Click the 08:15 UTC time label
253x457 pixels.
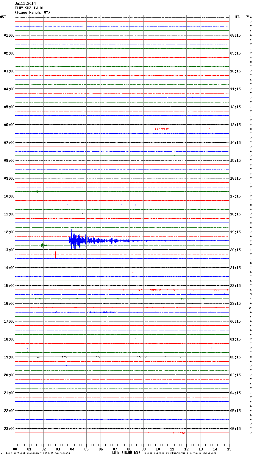pos(235,35)
